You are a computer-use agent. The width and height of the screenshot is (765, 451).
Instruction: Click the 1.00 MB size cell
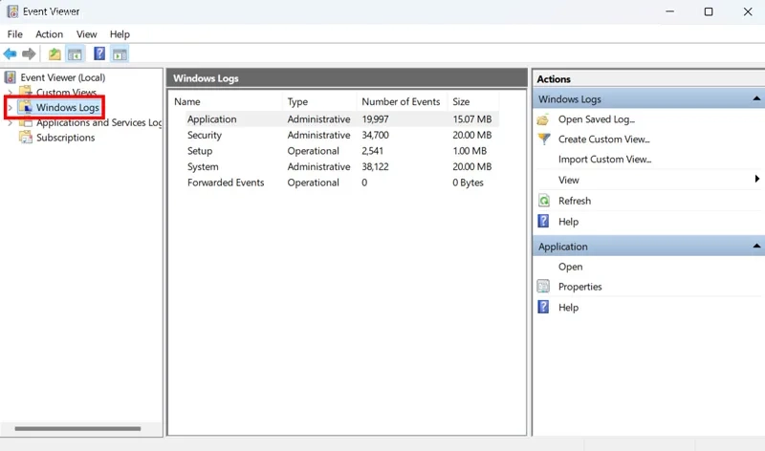pyautogui.click(x=470, y=151)
